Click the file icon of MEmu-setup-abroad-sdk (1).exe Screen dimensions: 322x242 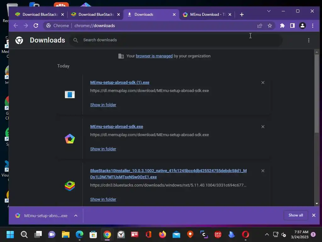pos(70,95)
